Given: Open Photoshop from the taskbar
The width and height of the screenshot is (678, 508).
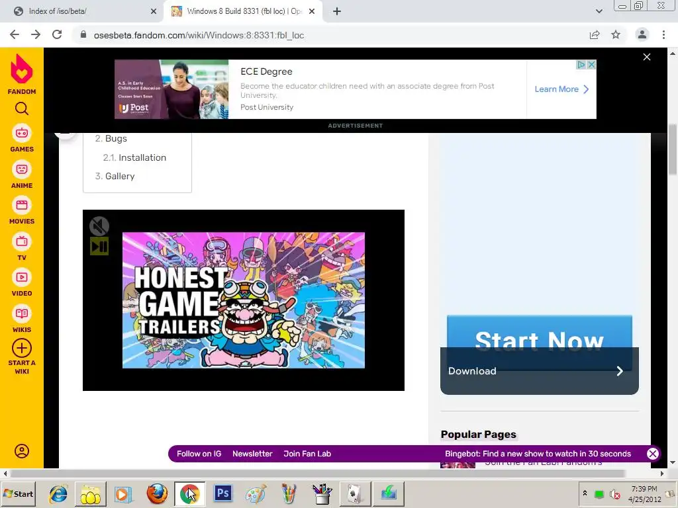Looking at the screenshot, I should pos(222,493).
